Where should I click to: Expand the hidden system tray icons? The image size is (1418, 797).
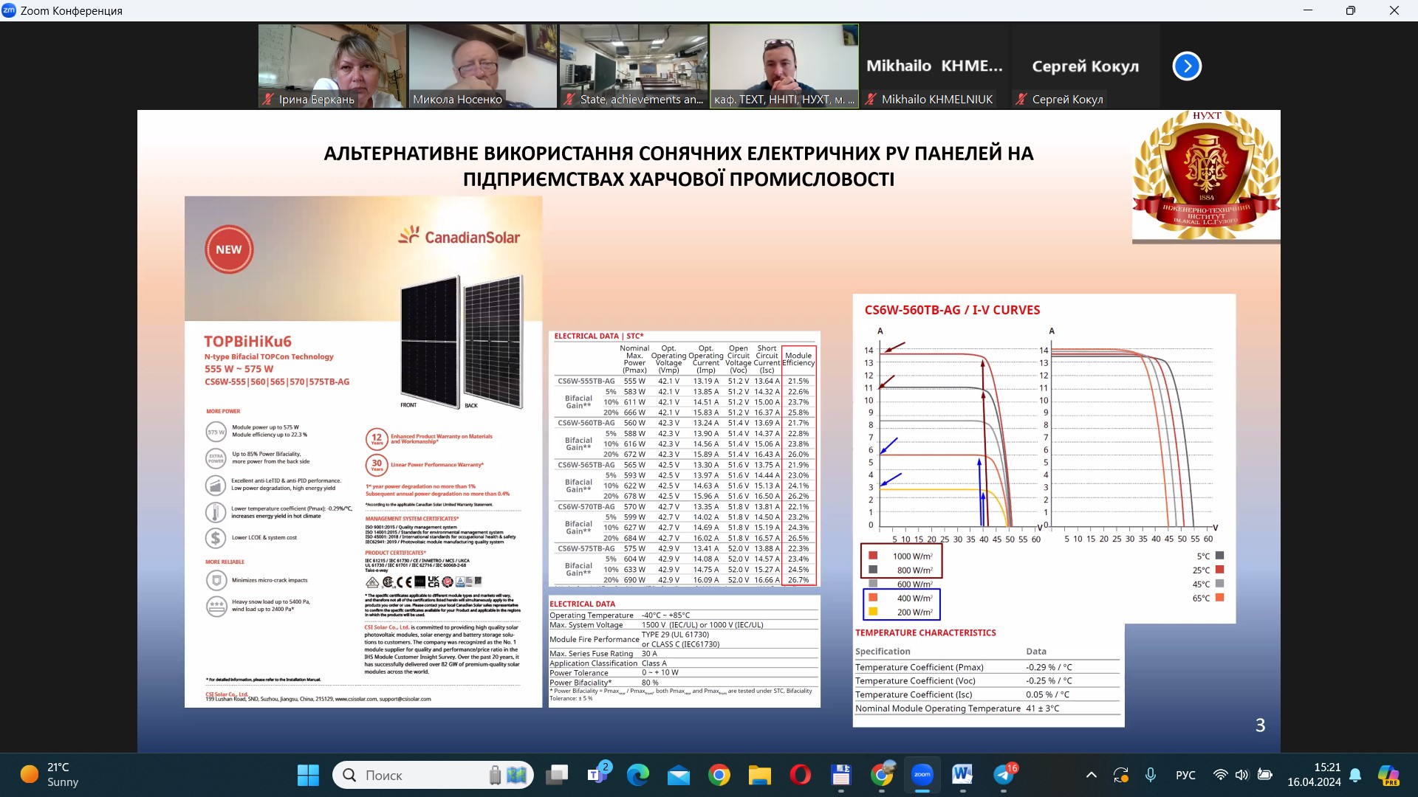tap(1091, 775)
